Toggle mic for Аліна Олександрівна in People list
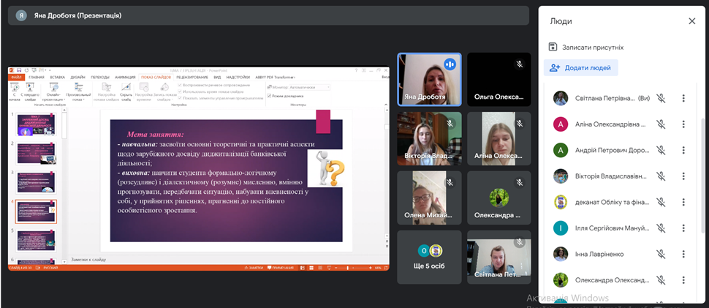This screenshot has width=709, height=308. (x=661, y=124)
